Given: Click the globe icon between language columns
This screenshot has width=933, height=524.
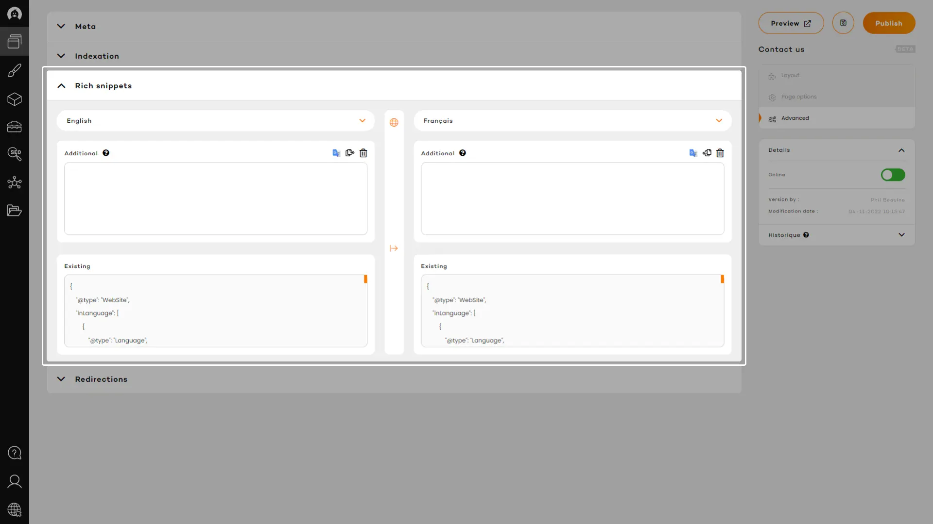Looking at the screenshot, I should click(x=394, y=122).
